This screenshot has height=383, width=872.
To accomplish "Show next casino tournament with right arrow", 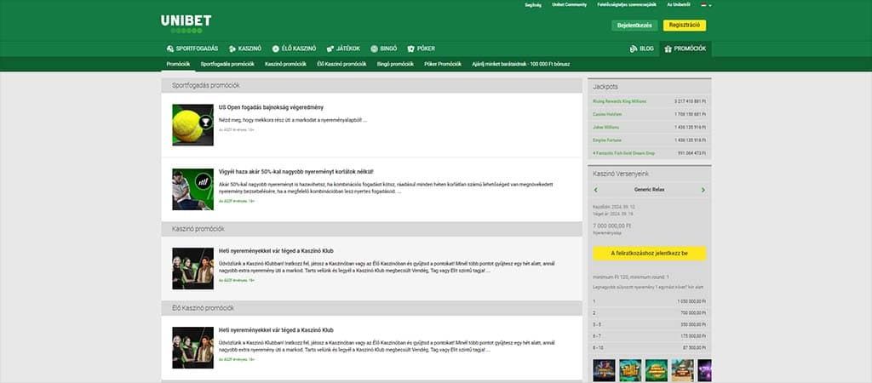I will pos(703,190).
